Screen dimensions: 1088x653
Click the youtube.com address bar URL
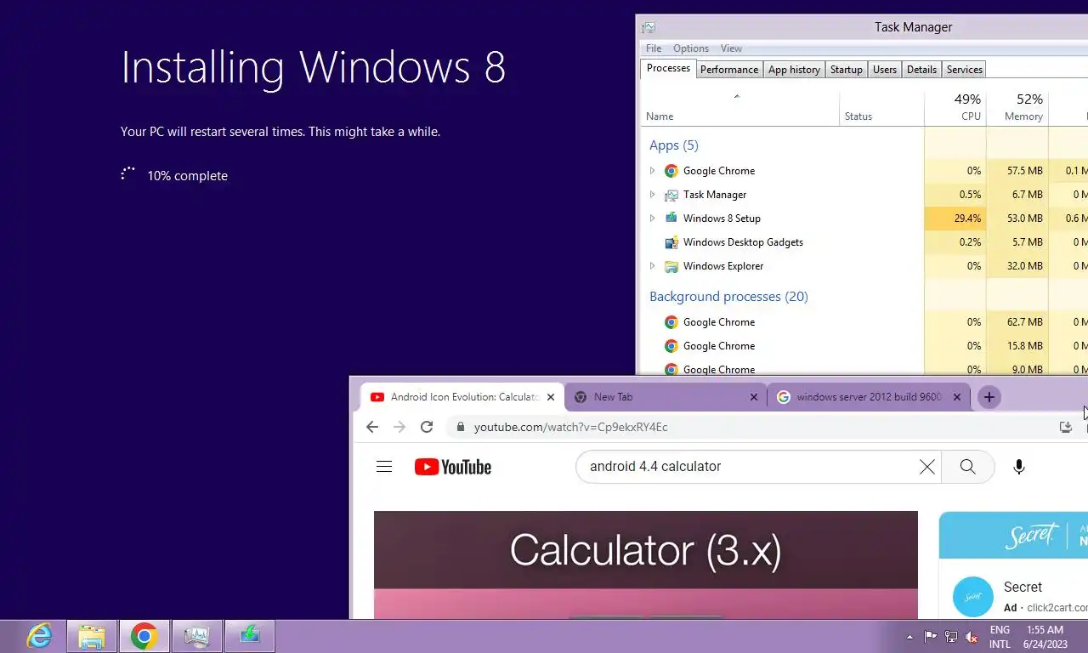(570, 427)
